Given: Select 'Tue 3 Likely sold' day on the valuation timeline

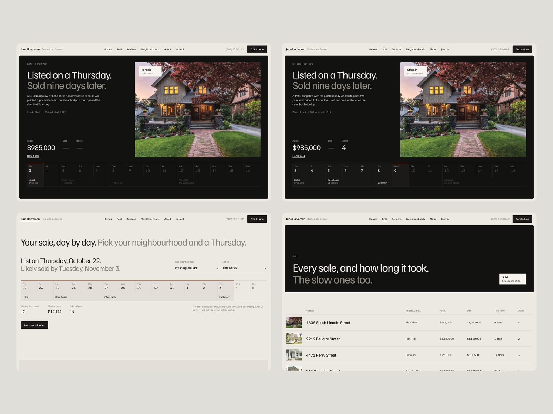Looking at the screenshot, I should point(225,291).
